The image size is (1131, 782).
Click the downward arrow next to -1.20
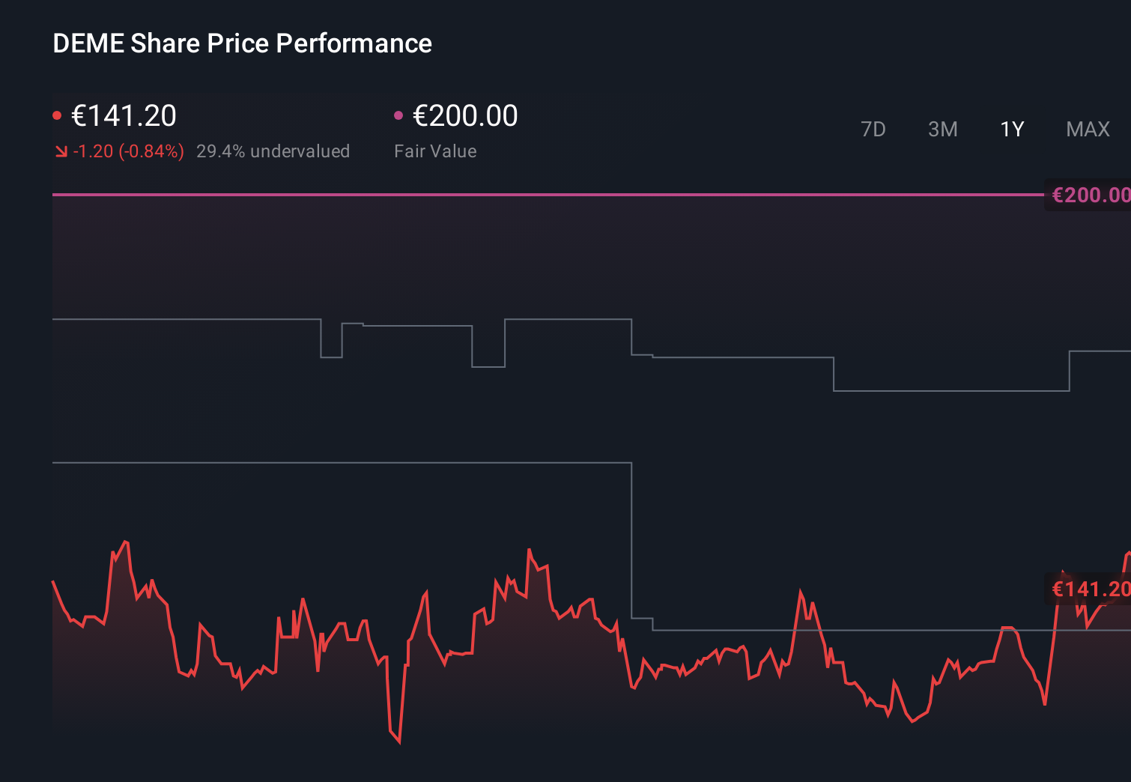click(x=61, y=151)
